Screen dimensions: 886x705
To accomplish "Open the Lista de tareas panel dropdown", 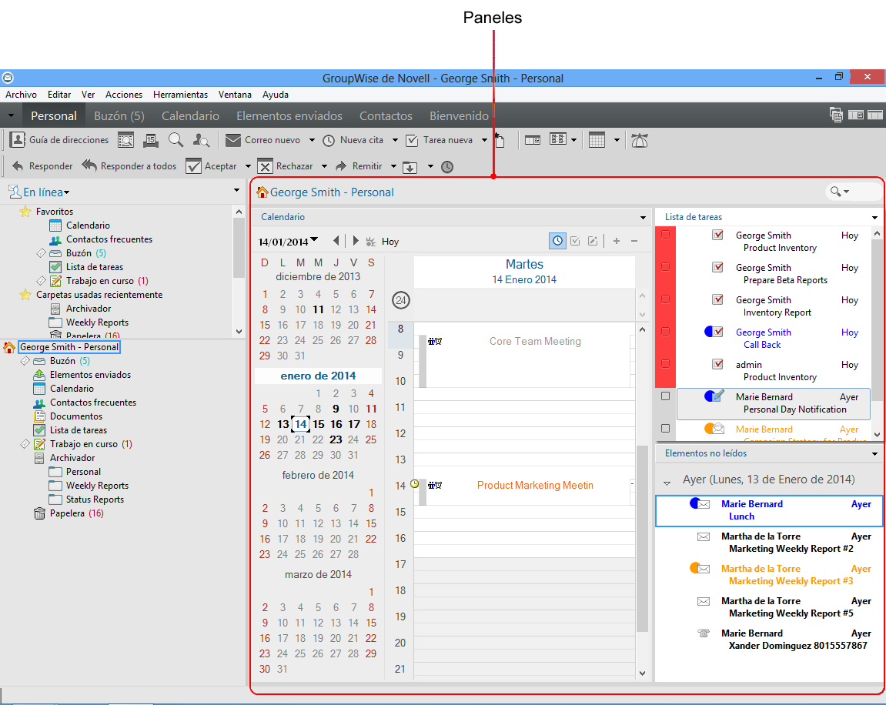I will tap(874, 218).
